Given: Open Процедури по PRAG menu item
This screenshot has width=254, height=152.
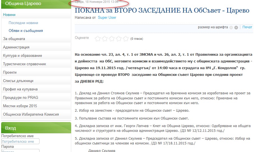Looking at the screenshot, I should pos(36,98).
